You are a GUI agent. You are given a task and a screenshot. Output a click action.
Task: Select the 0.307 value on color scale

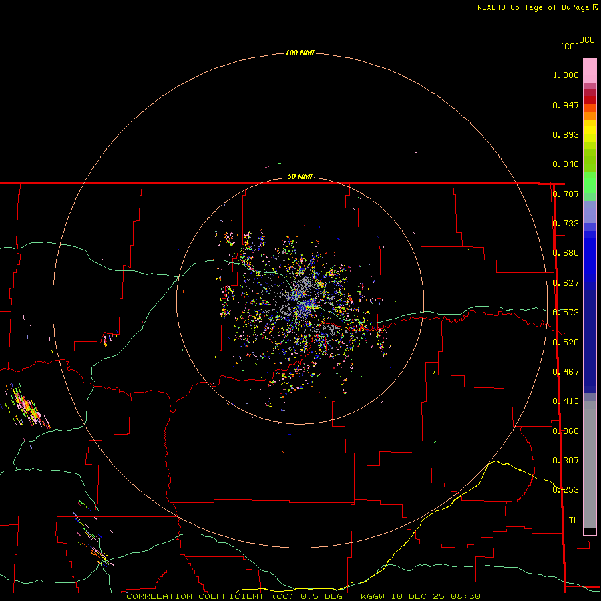[566, 461]
